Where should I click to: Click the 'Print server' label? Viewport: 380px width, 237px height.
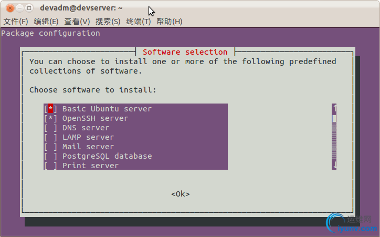90,166
